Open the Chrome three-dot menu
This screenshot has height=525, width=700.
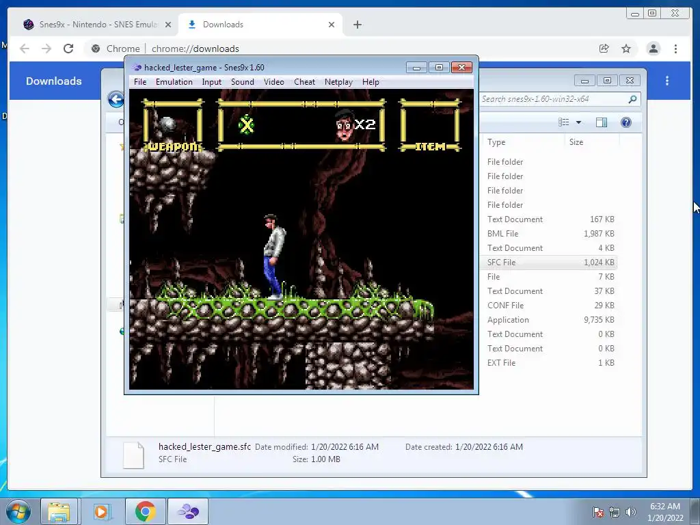675,49
